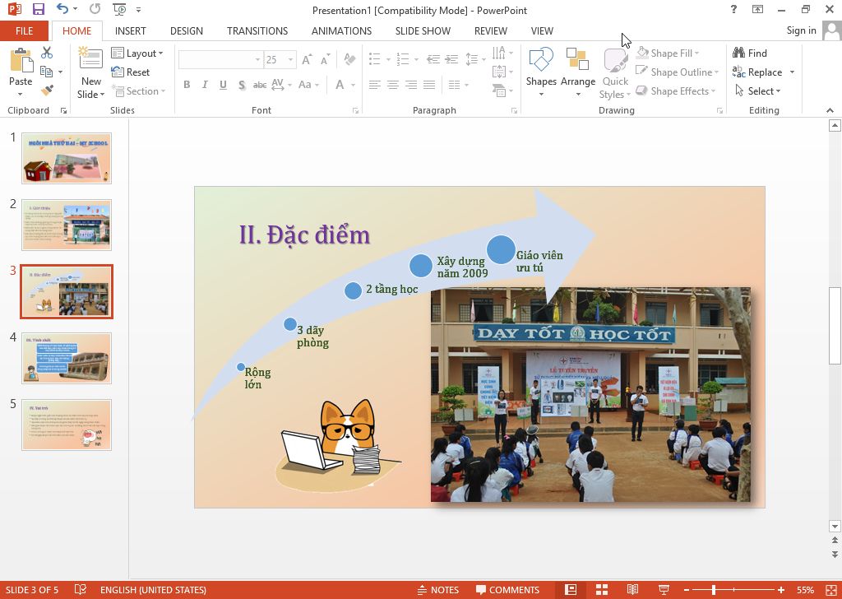Open the TRANSITIONS tab
This screenshot has height=599, width=842.
(x=257, y=30)
